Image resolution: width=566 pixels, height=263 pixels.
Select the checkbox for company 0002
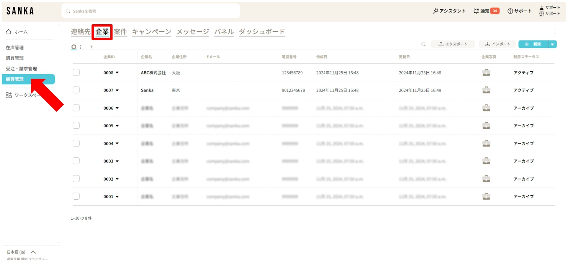tap(76, 178)
